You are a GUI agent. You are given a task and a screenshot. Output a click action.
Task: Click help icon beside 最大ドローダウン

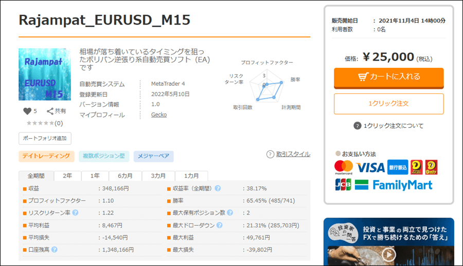tap(219, 225)
